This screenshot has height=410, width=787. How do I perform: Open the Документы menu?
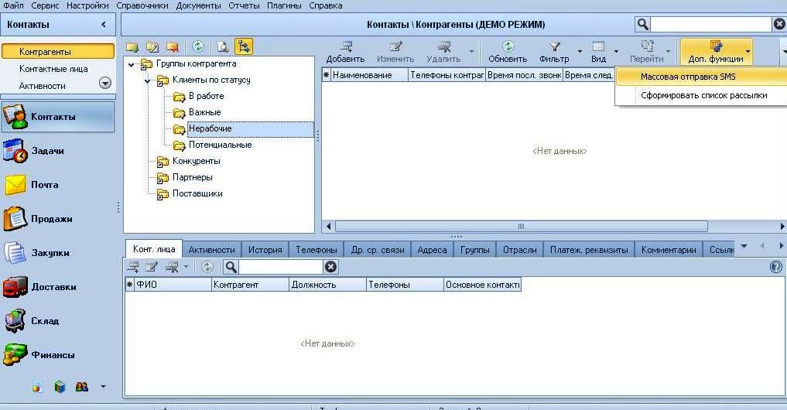pyautogui.click(x=198, y=5)
